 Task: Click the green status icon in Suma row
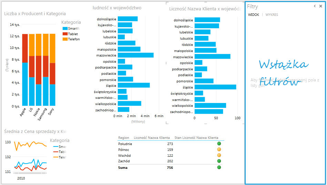point(219,167)
